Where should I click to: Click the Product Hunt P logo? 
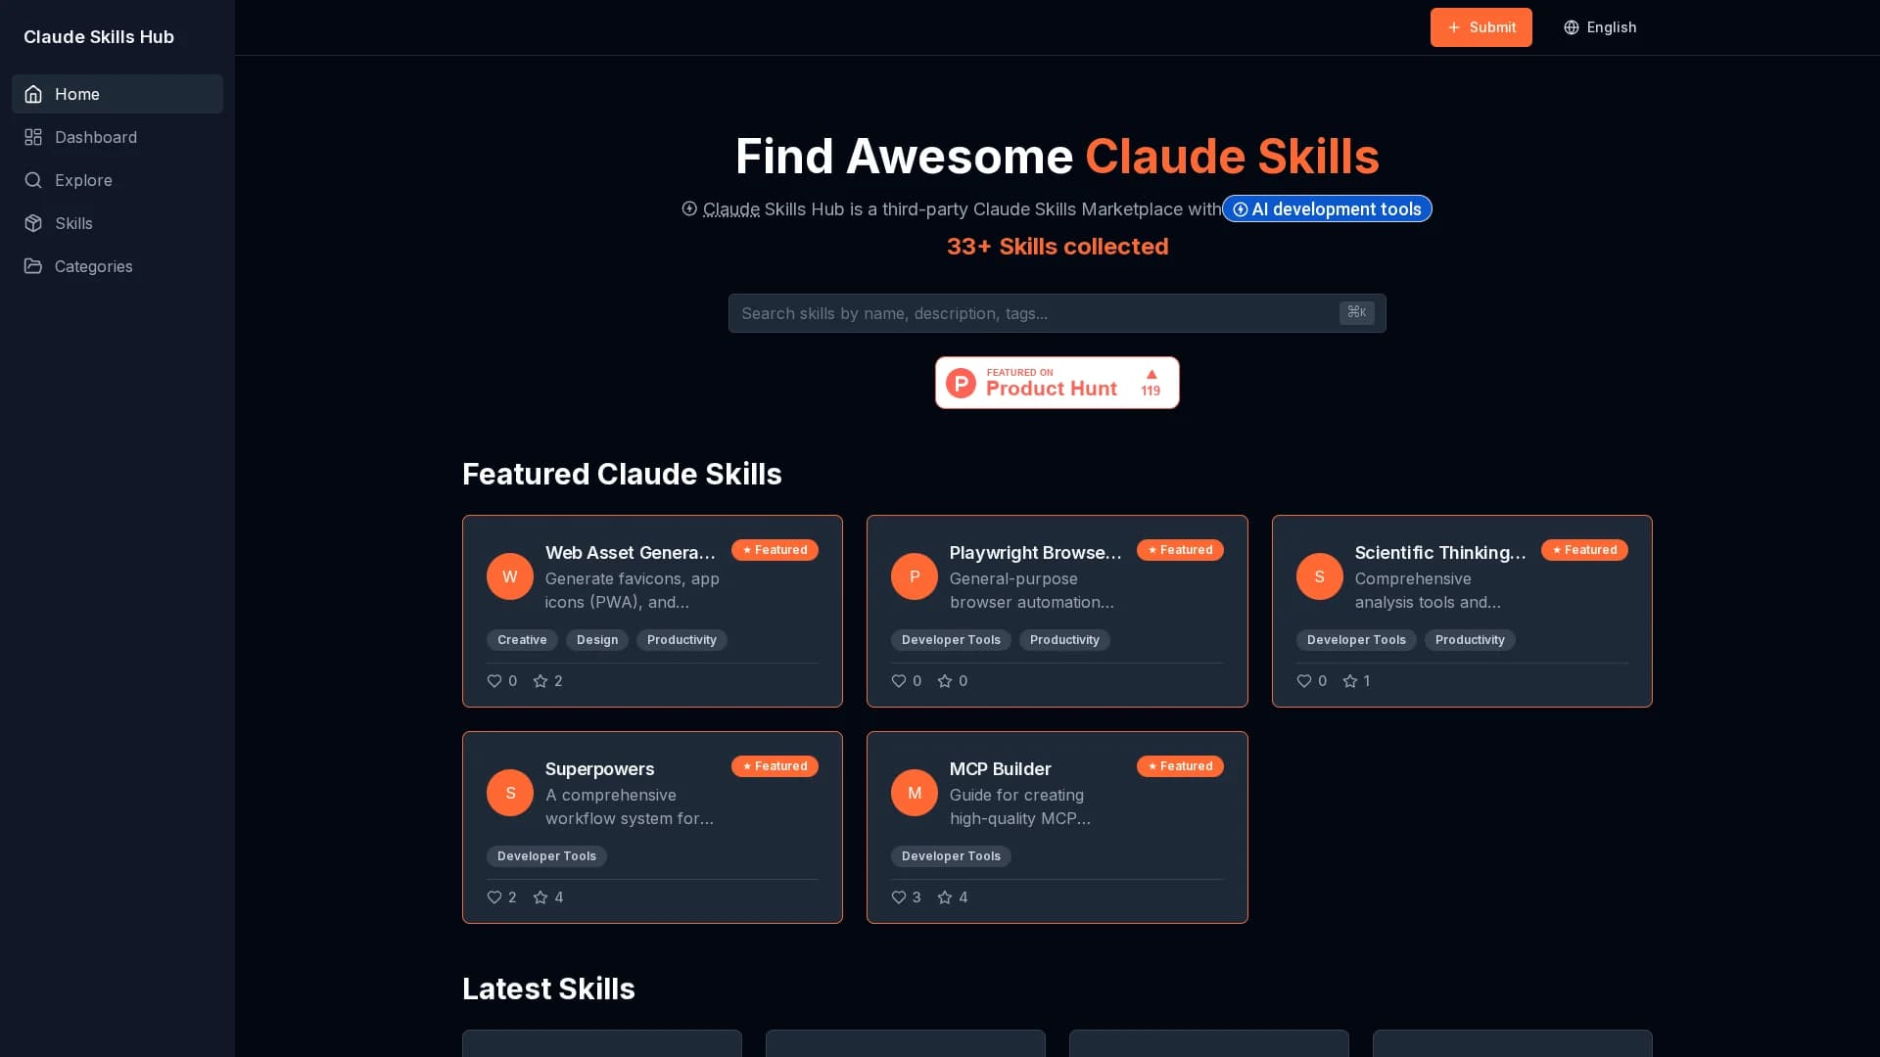(x=961, y=383)
